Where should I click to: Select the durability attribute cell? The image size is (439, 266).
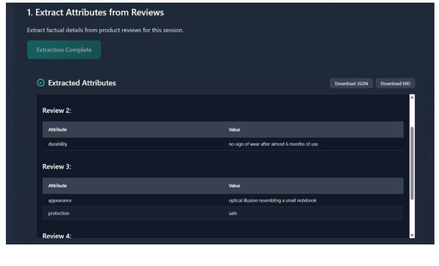point(59,144)
